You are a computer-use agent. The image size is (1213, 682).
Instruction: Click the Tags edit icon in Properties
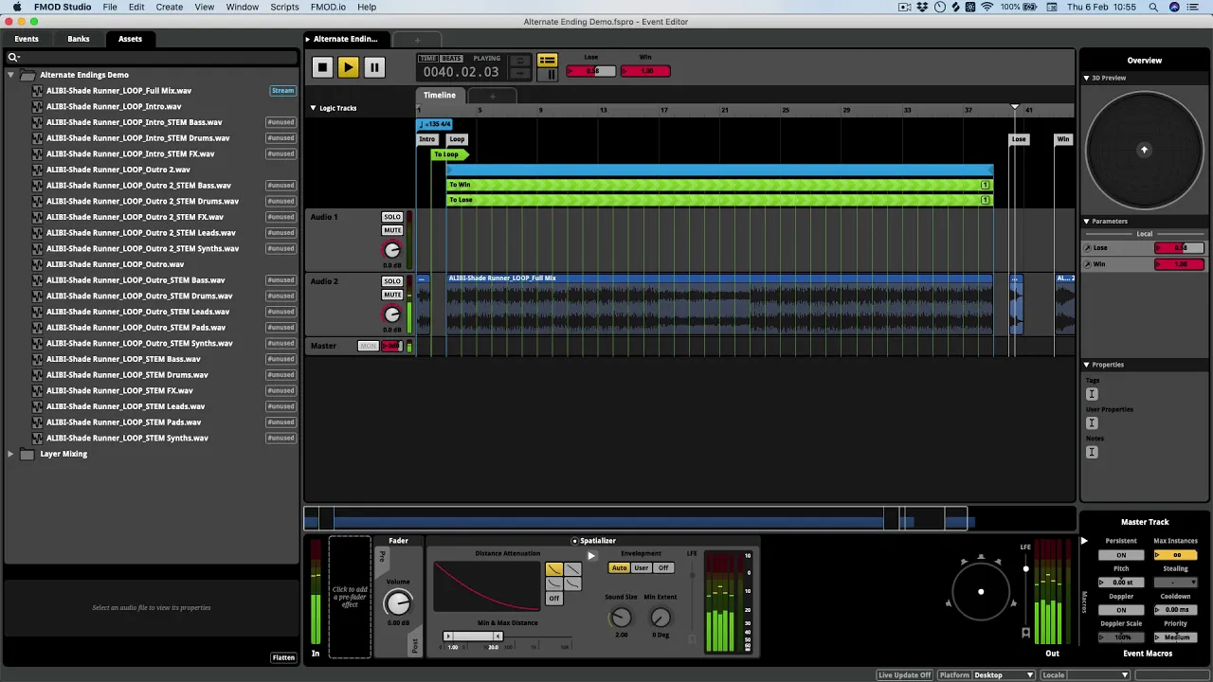click(x=1092, y=393)
